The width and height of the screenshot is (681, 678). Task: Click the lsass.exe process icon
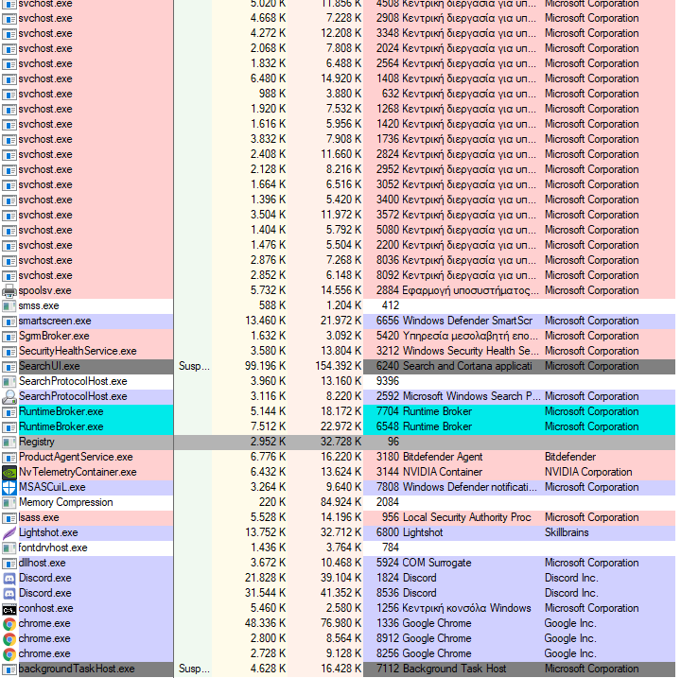9,518
